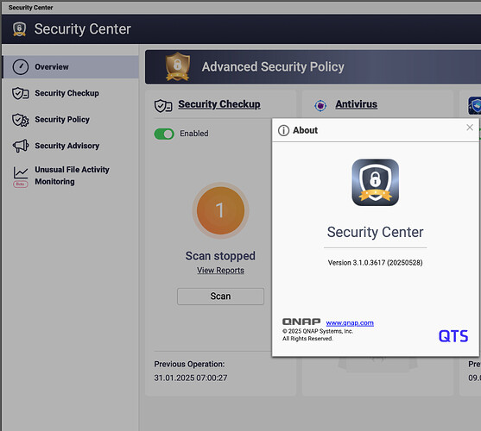Screen dimensions: 481x431
Task: Click the Previous Operation: label
Action: [x=189, y=364]
